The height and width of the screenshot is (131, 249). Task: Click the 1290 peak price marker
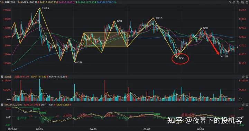coord(205,28)
